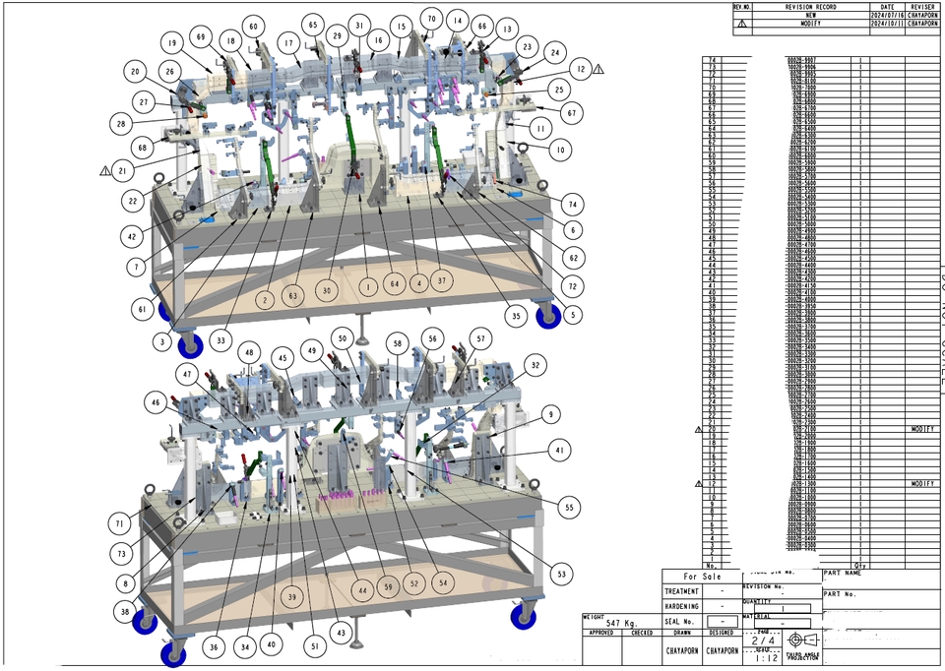The height and width of the screenshot is (671, 945).
Task: Select the Material field in title block
Action: click(x=782, y=623)
